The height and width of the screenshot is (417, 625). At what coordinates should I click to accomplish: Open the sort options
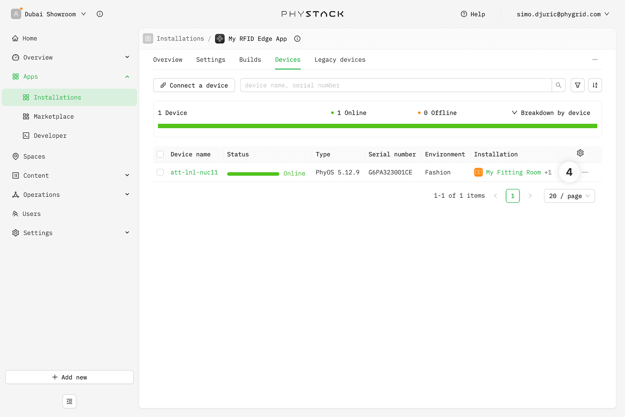pos(595,85)
